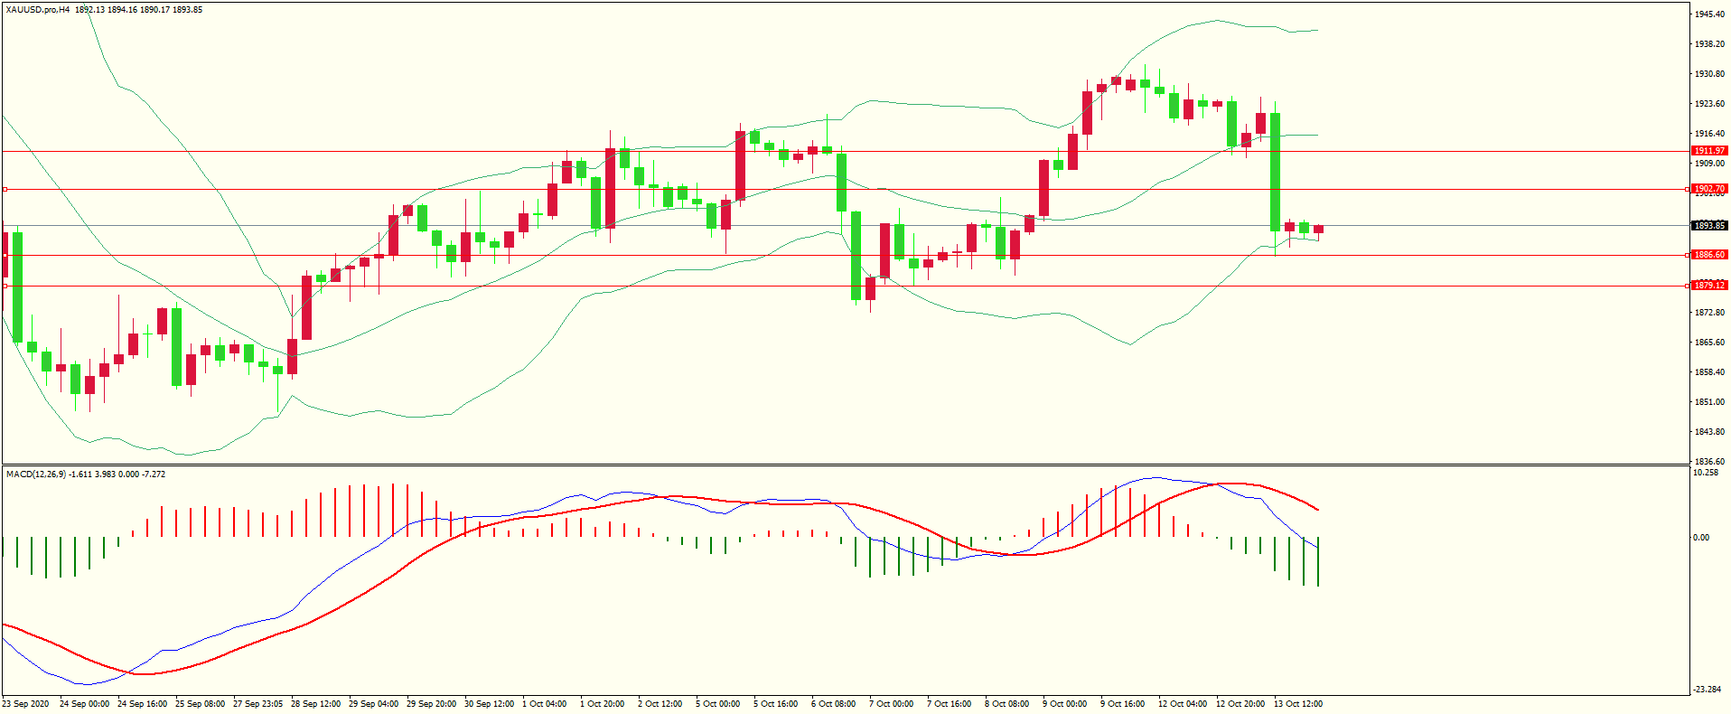Click the 28 Sep 12:00 time axis label
The width and height of the screenshot is (1731, 714).
(315, 704)
